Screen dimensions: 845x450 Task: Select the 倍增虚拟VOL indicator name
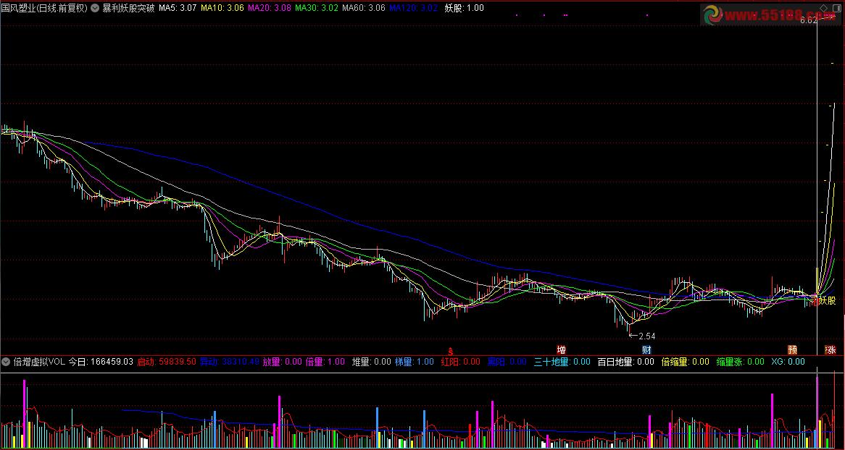click(39, 361)
